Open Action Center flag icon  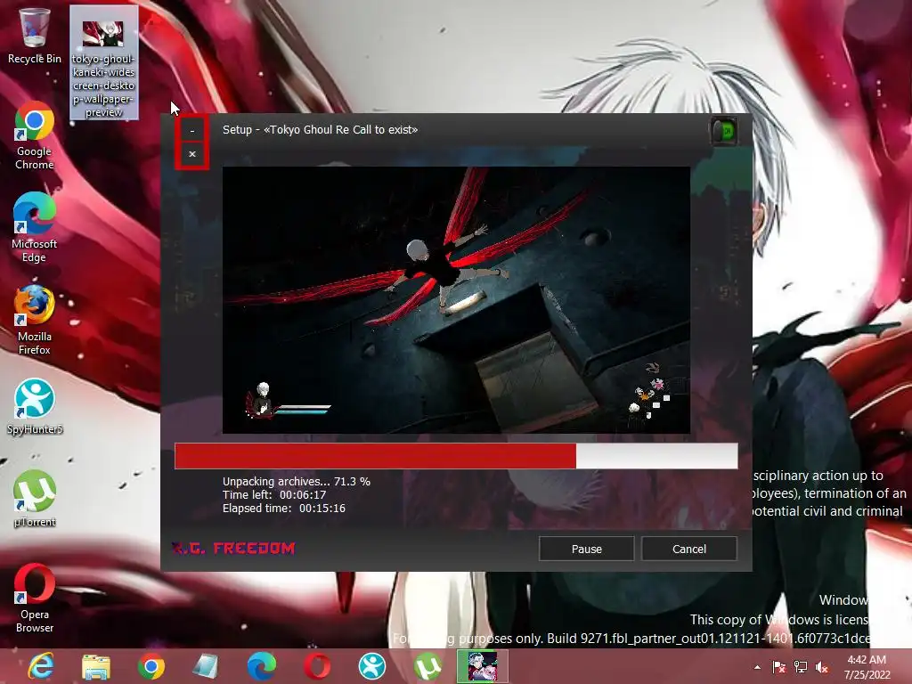coord(778,667)
